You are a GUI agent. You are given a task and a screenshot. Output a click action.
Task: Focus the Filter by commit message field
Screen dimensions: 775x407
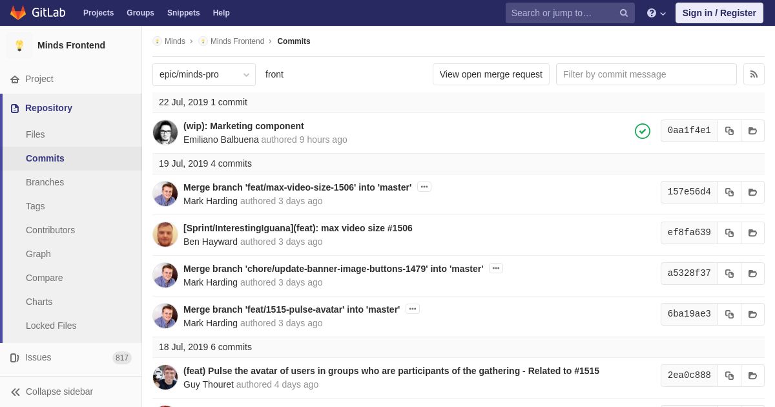point(646,74)
